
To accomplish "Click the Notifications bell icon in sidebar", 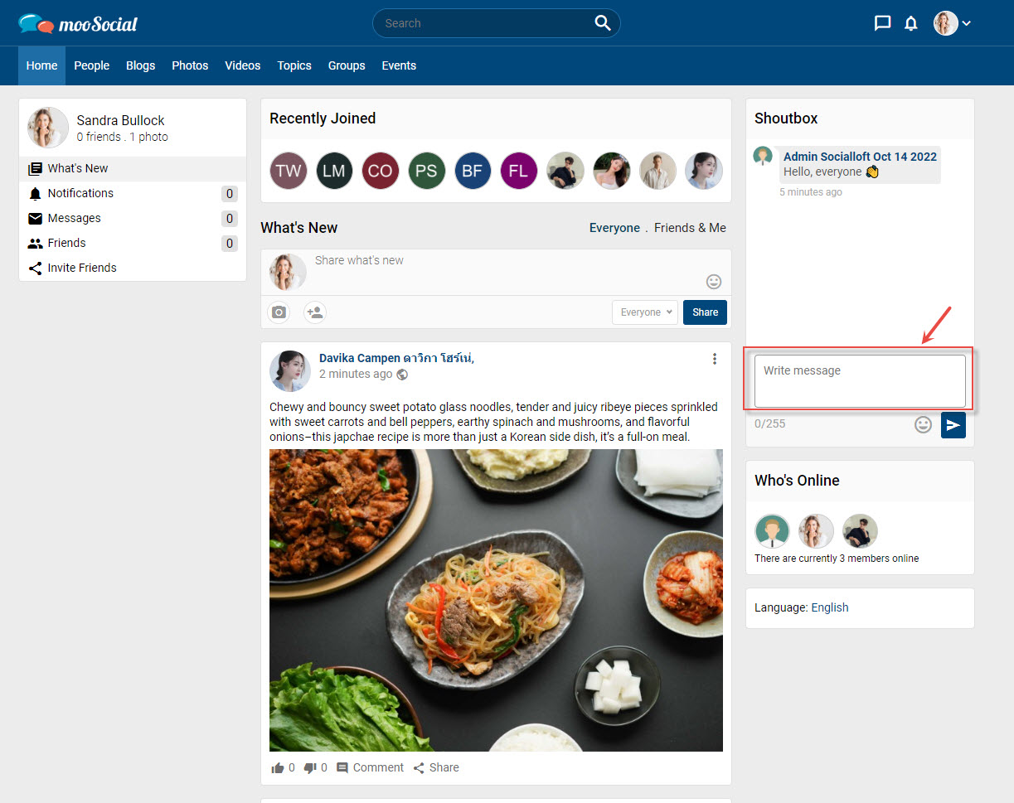I will [x=35, y=194].
